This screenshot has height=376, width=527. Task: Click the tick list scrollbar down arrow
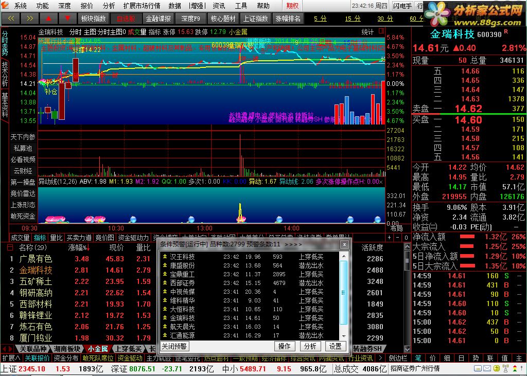(x=407, y=349)
